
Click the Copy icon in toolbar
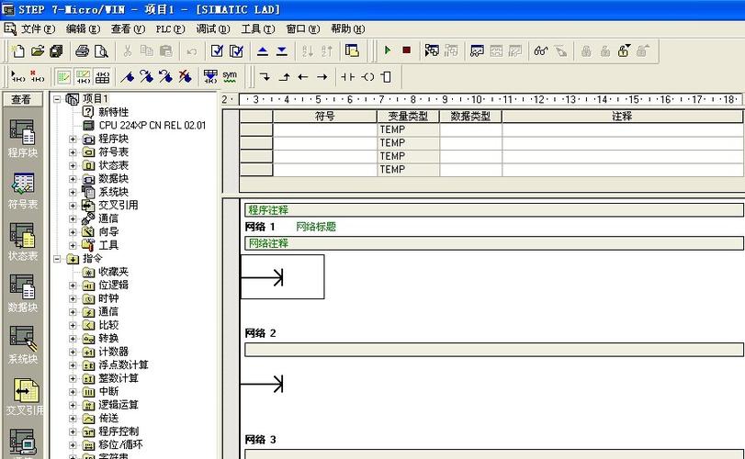click(147, 50)
